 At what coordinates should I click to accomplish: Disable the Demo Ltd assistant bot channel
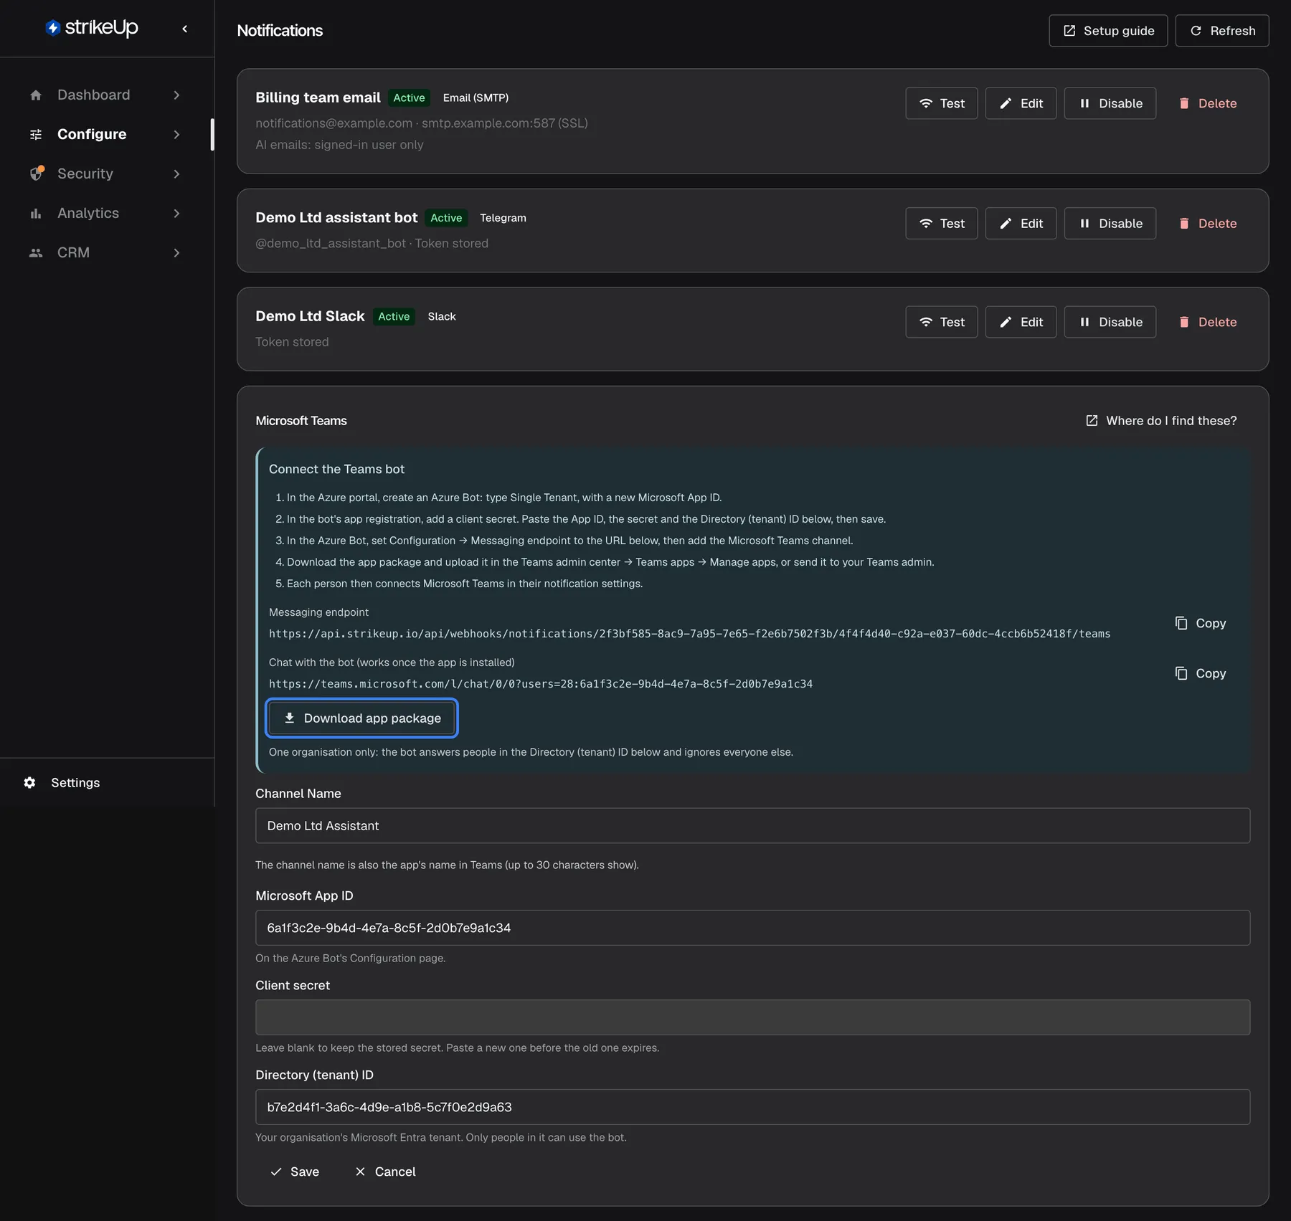pyautogui.click(x=1110, y=224)
